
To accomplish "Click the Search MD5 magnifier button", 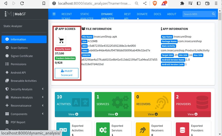I will pos(213,14).
